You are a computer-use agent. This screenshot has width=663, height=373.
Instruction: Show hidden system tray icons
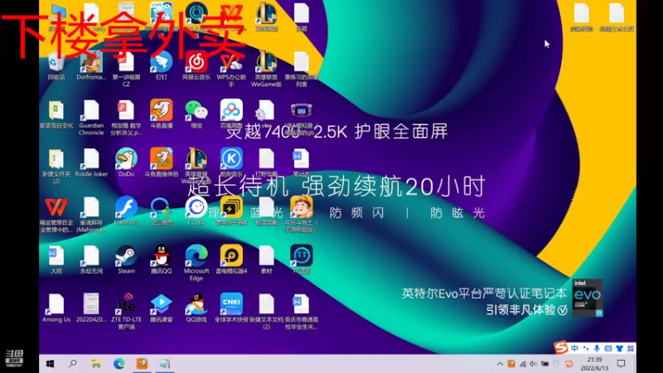pyautogui.click(x=500, y=364)
